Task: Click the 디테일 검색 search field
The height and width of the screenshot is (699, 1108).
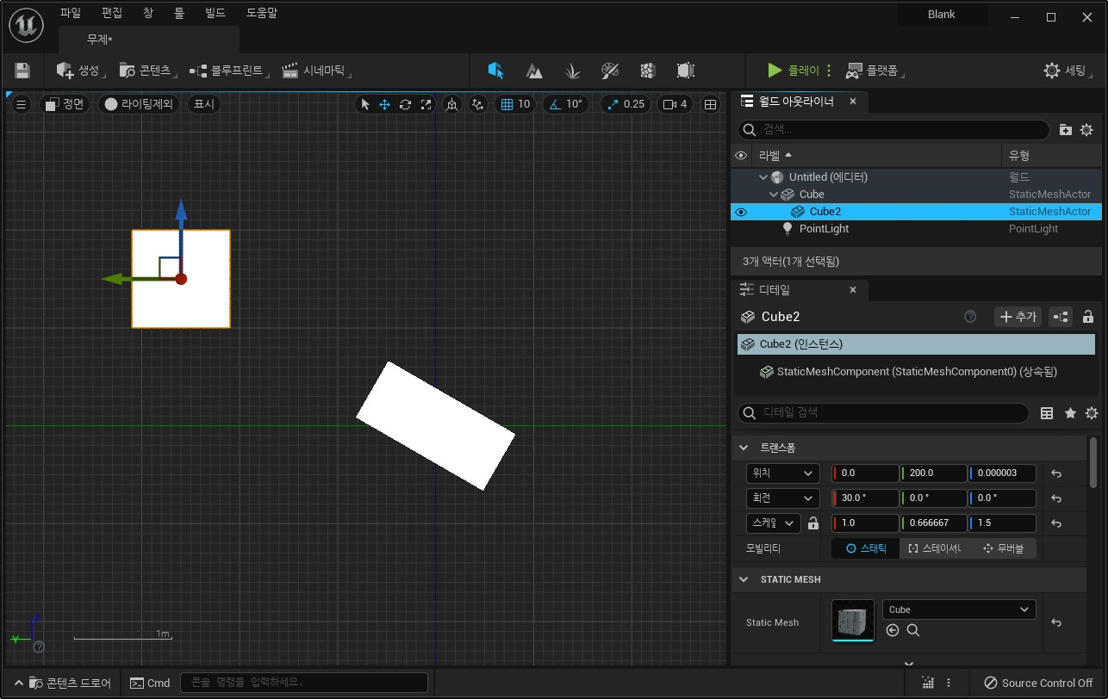Action: tap(883, 413)
